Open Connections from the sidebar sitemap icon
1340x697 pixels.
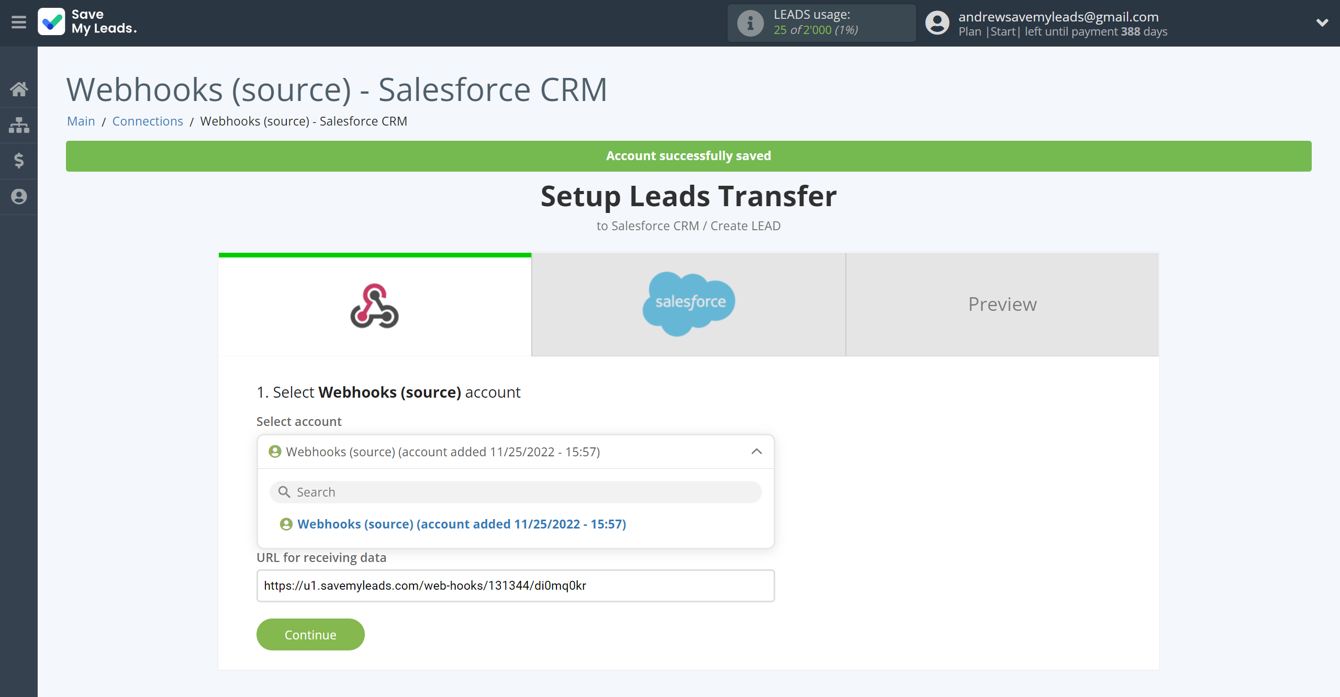[x=19, y=125]
